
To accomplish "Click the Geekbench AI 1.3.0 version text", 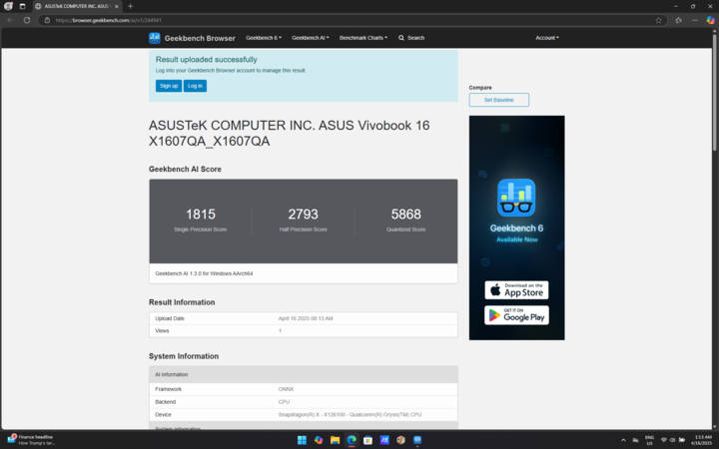I will (204, 273).
